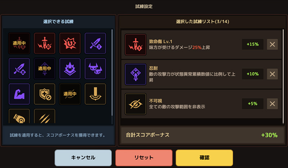The width and height of the screenshot is (288, 168).
Task: Toggle the applied 適用中 red sword trial
Action: (x=19, y=43)
